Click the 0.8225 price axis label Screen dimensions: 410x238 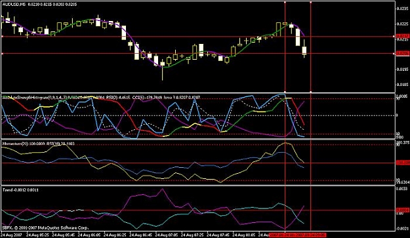pyautogui.click(x=402, y=24)
